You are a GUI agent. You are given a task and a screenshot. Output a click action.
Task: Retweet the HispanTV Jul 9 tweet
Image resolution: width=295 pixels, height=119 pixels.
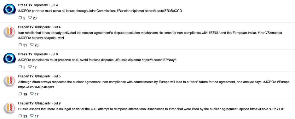point(20,116)
